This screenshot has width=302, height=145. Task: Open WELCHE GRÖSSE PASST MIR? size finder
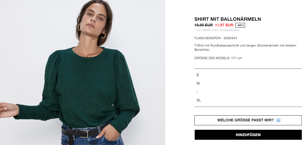pos(248,120)
